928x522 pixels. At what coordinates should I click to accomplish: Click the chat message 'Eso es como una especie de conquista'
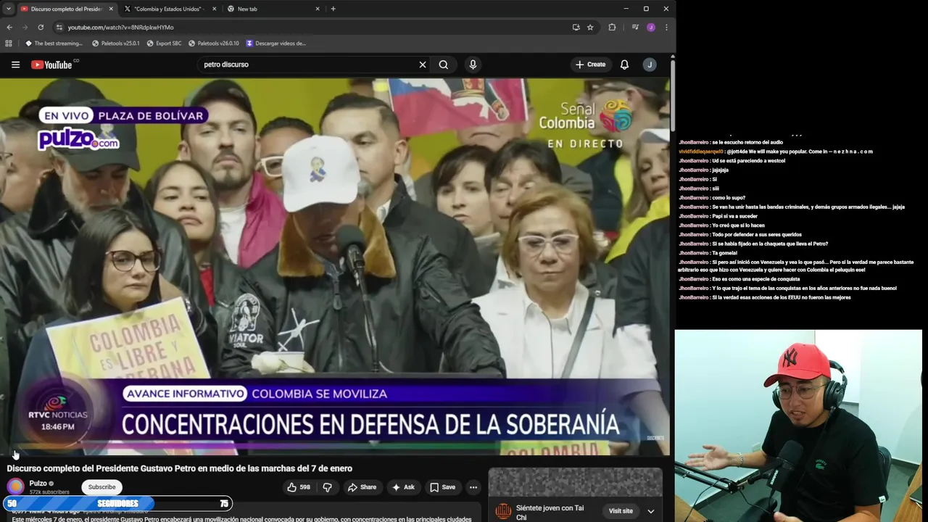tap(739, 279)
